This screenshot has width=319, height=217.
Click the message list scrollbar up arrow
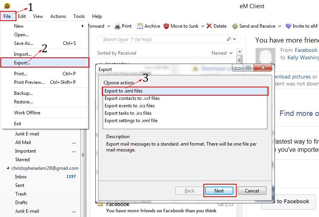[240, 52]
